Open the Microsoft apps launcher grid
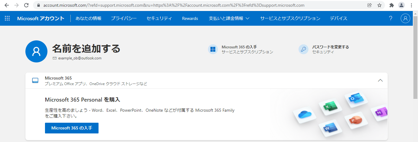The image size is (418, 142). tap(7, 18)
